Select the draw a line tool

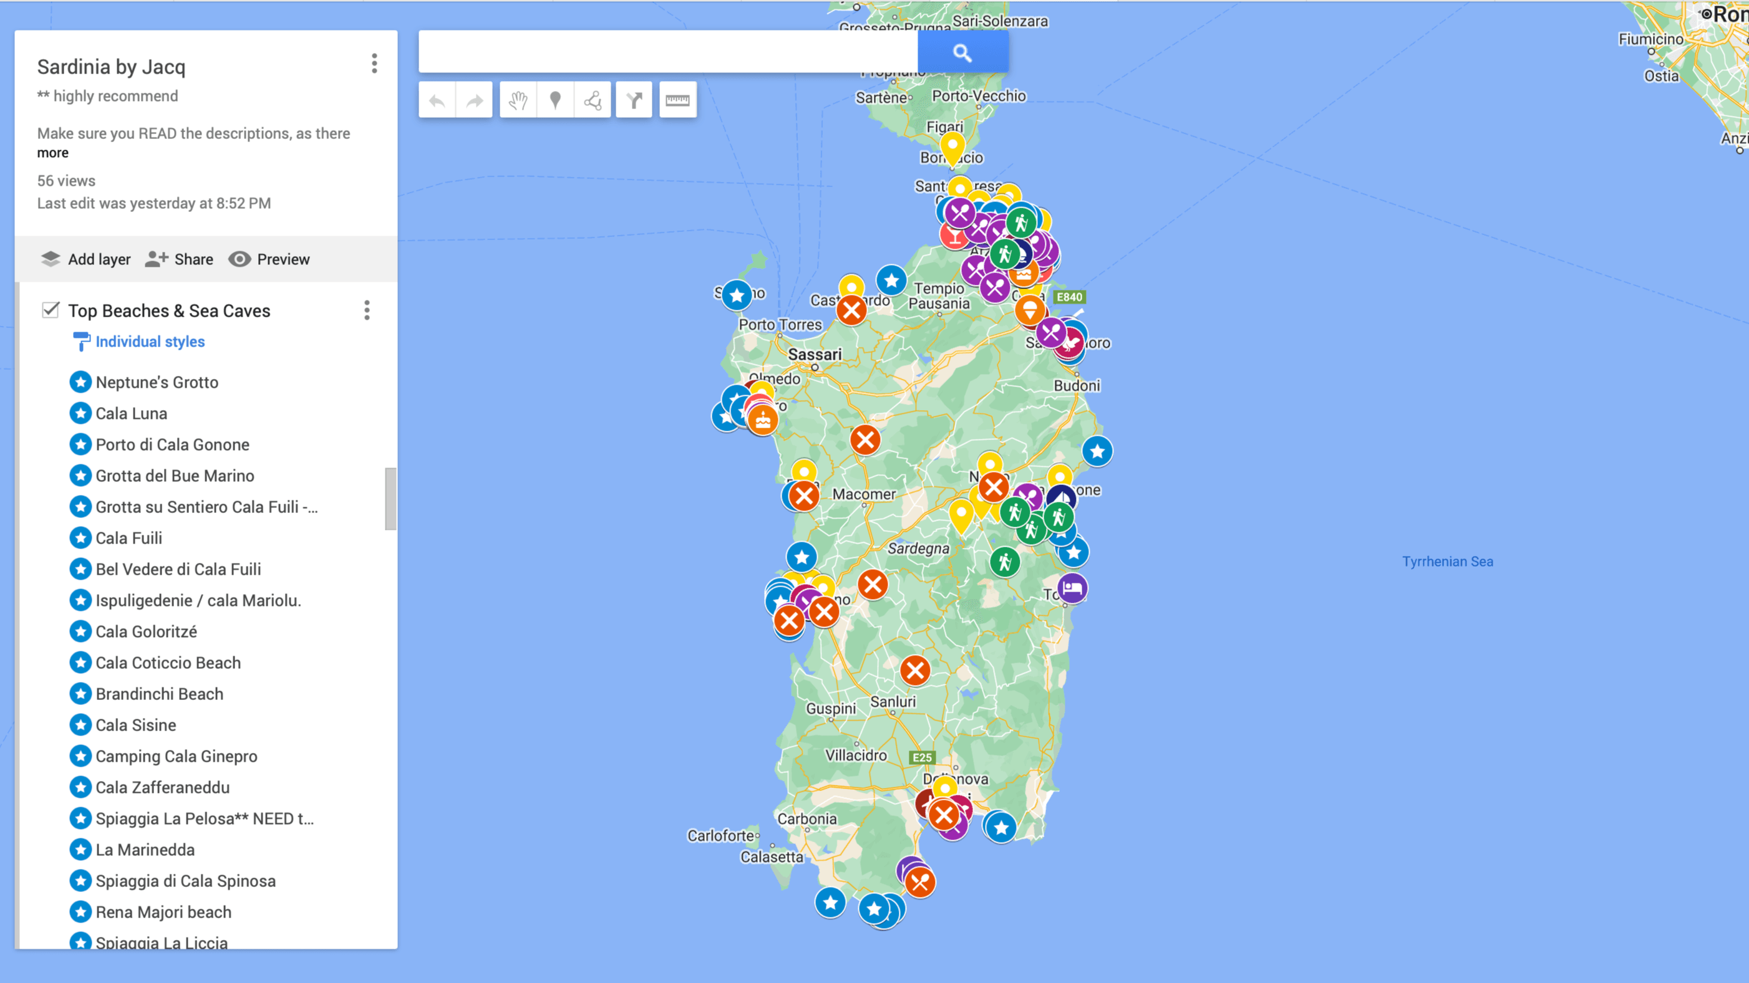click(x=593, y=100)
